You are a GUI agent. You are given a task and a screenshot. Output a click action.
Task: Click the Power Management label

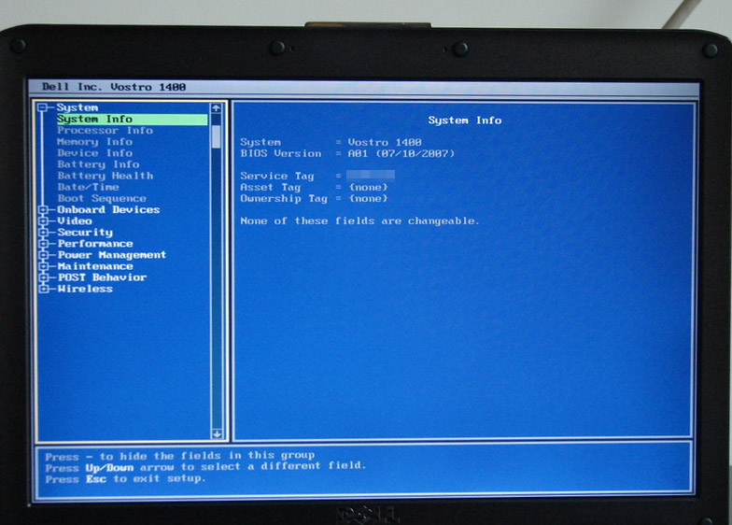112,255
